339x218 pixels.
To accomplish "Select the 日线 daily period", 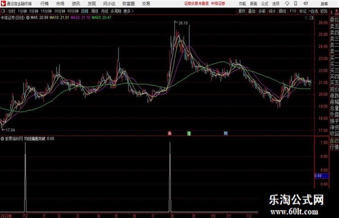I will (x=85, y=11).
